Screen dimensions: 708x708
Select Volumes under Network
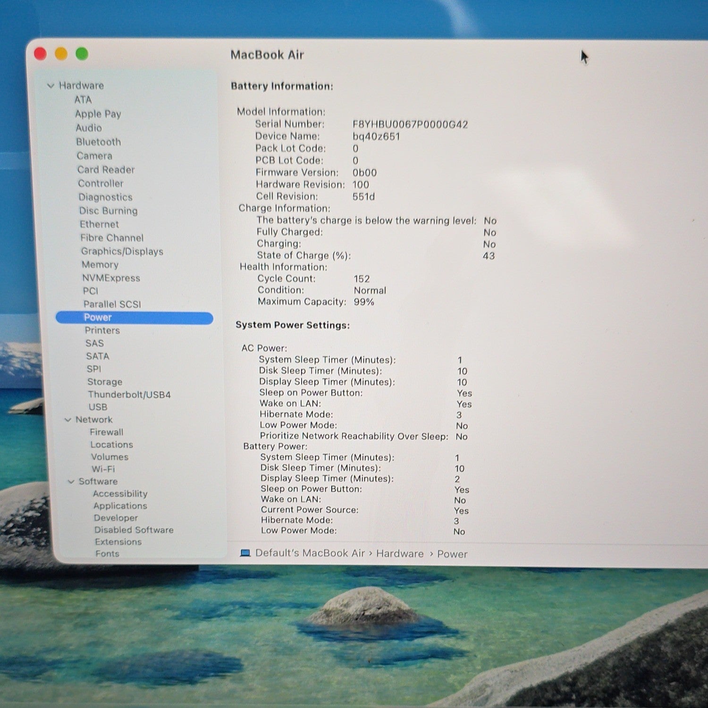(x=110, y=457)
